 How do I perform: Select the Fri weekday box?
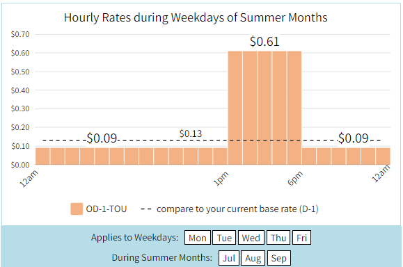point(302,238)
